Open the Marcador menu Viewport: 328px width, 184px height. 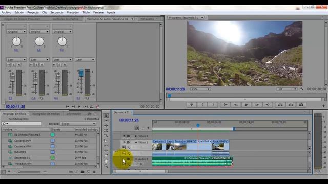(73, 12)
